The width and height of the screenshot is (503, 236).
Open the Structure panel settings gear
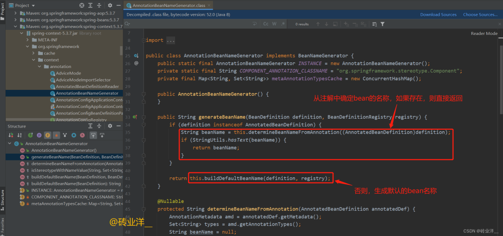[x=110, y=126]
